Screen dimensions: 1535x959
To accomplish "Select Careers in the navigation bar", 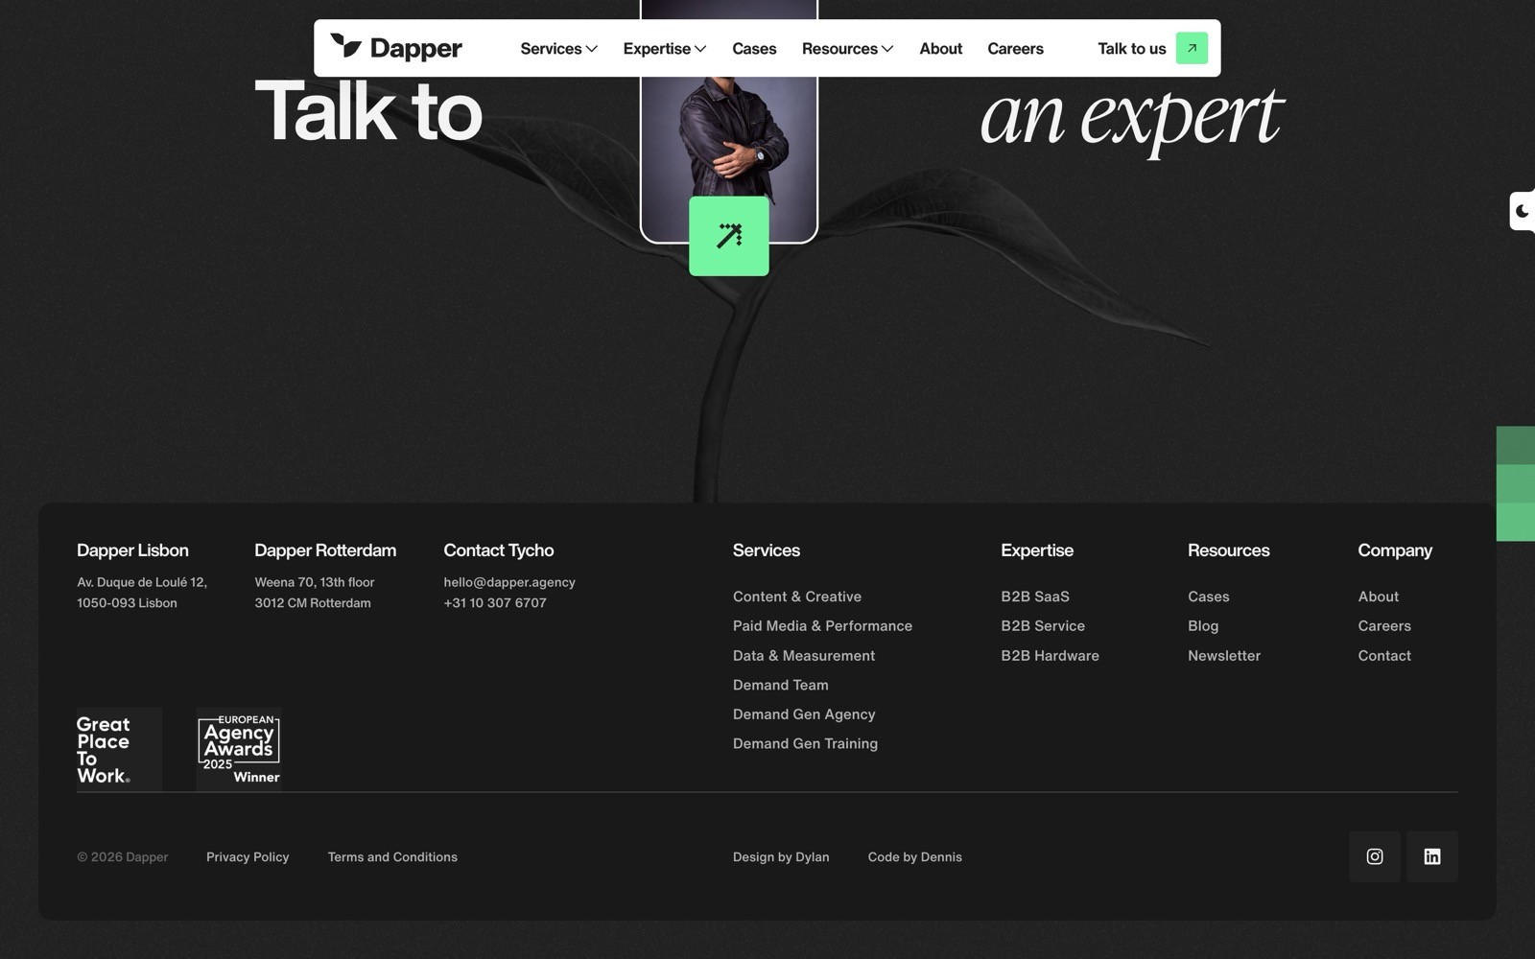I will [x=1015, y=48].
